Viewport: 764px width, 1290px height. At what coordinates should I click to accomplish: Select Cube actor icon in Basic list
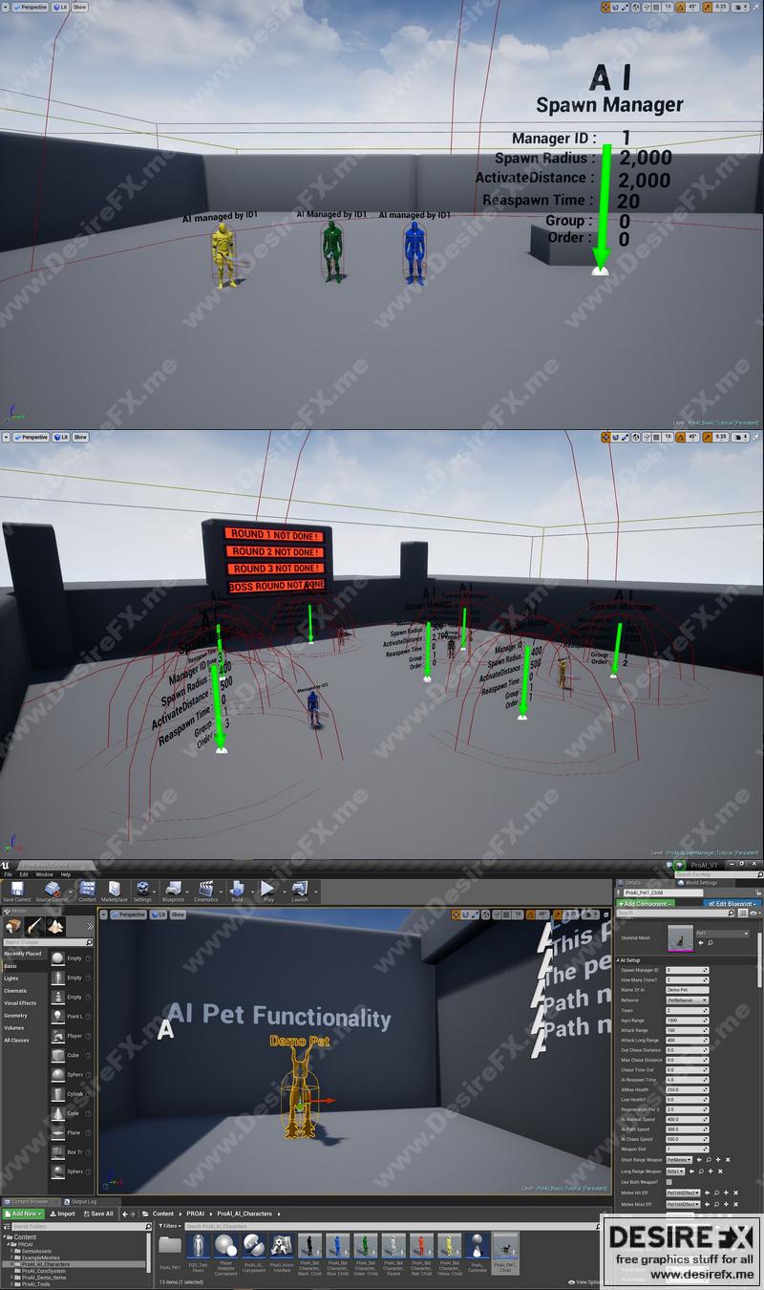(58, 1055)
